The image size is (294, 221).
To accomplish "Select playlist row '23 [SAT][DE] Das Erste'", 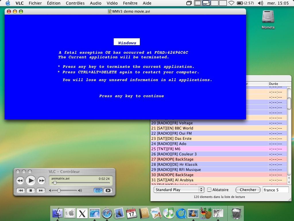I will pos(218,138).
